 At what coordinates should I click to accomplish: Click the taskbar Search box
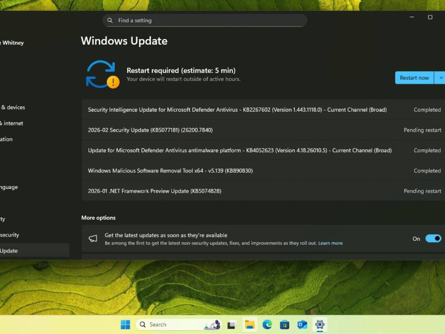(174, 325)
